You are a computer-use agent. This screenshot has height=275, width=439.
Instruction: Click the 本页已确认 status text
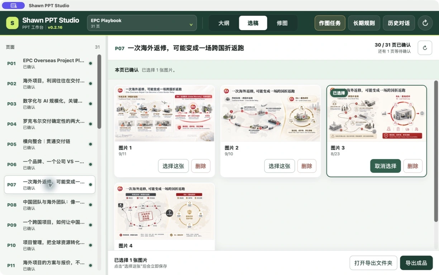pos(127,70)
